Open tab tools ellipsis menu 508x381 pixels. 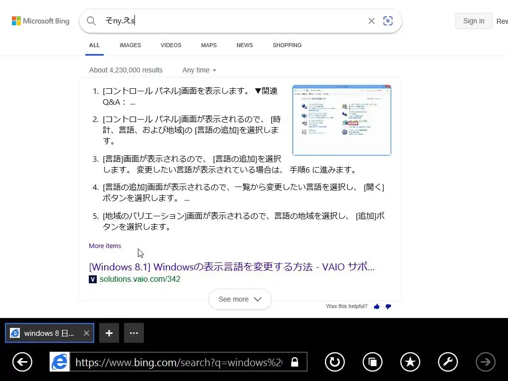[134, 333]
